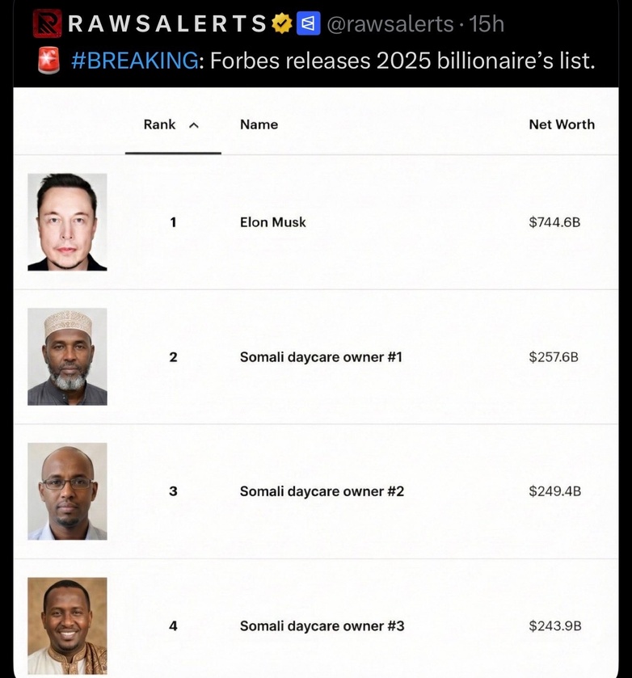Open the rank 1 profile photo

[x=67, y=222]
